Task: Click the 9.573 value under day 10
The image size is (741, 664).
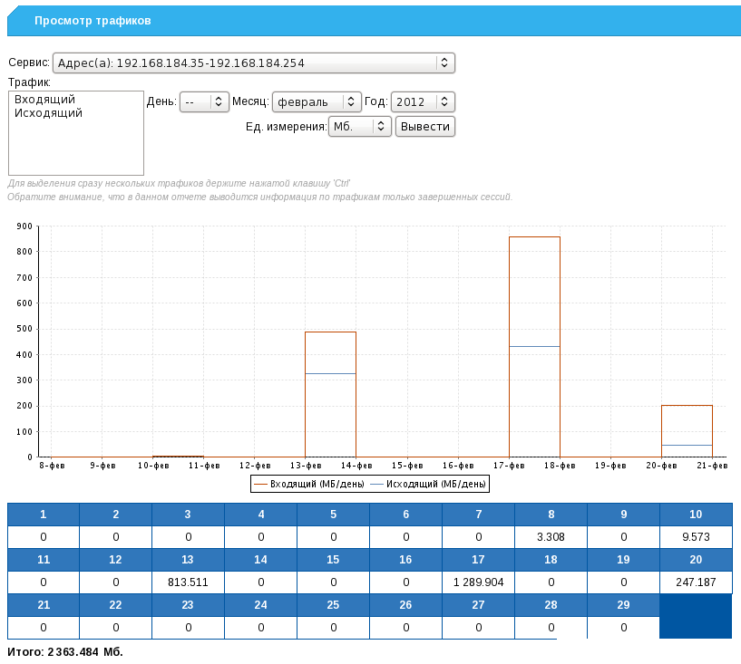Action: pos(696,537)
